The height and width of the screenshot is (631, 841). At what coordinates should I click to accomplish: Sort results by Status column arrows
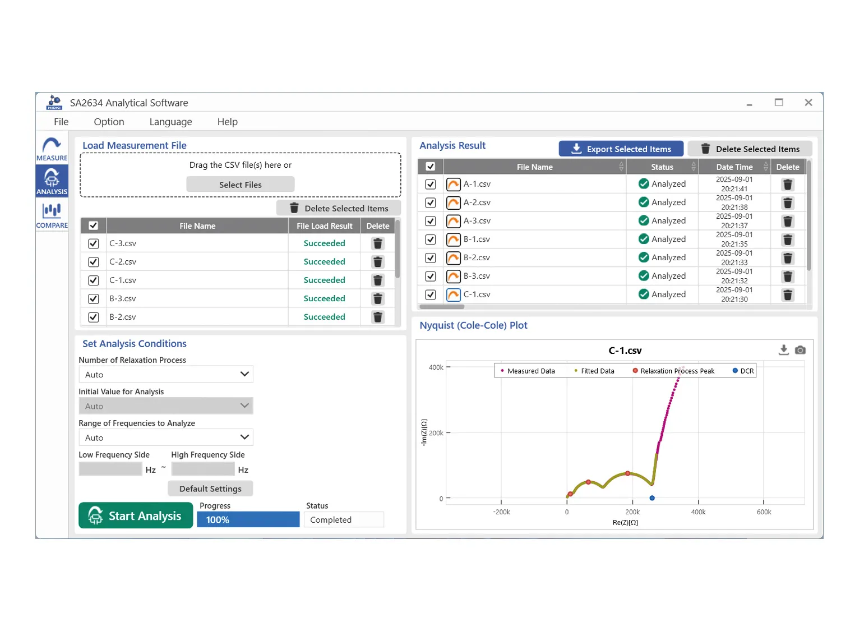tap(694, 167)
